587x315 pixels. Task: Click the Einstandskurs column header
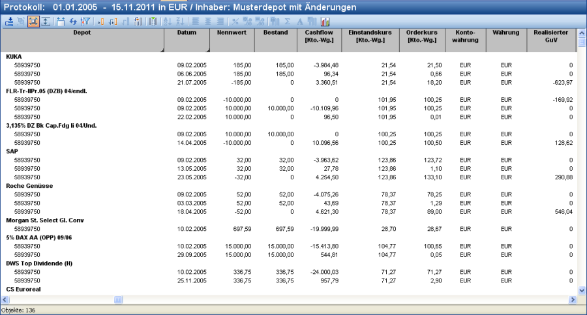click(x=369, y=36)
